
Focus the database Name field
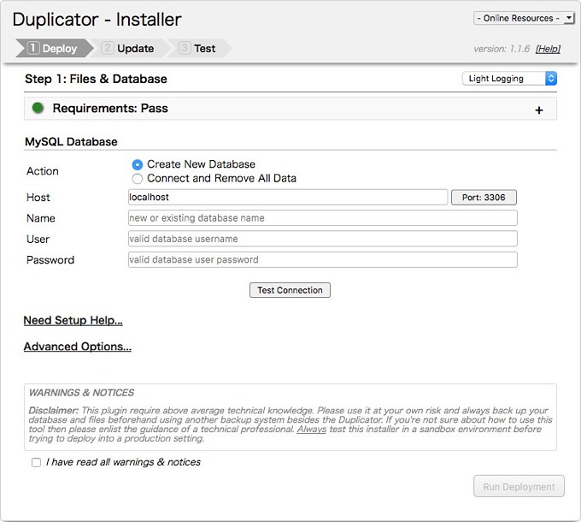[322, 218]
